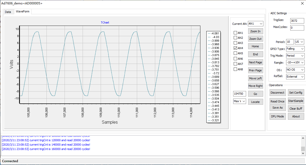Click the TChart title text
Screen dimensions: 306x165
(x=105, y=22)
